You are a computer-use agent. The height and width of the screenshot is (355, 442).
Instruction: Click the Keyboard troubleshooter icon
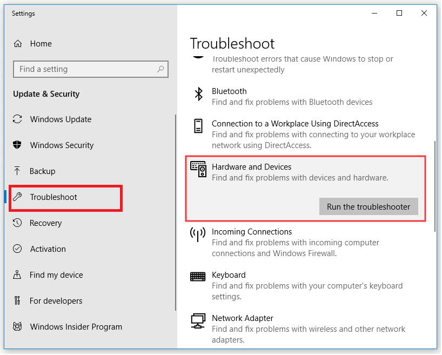(x=198, y=277)
